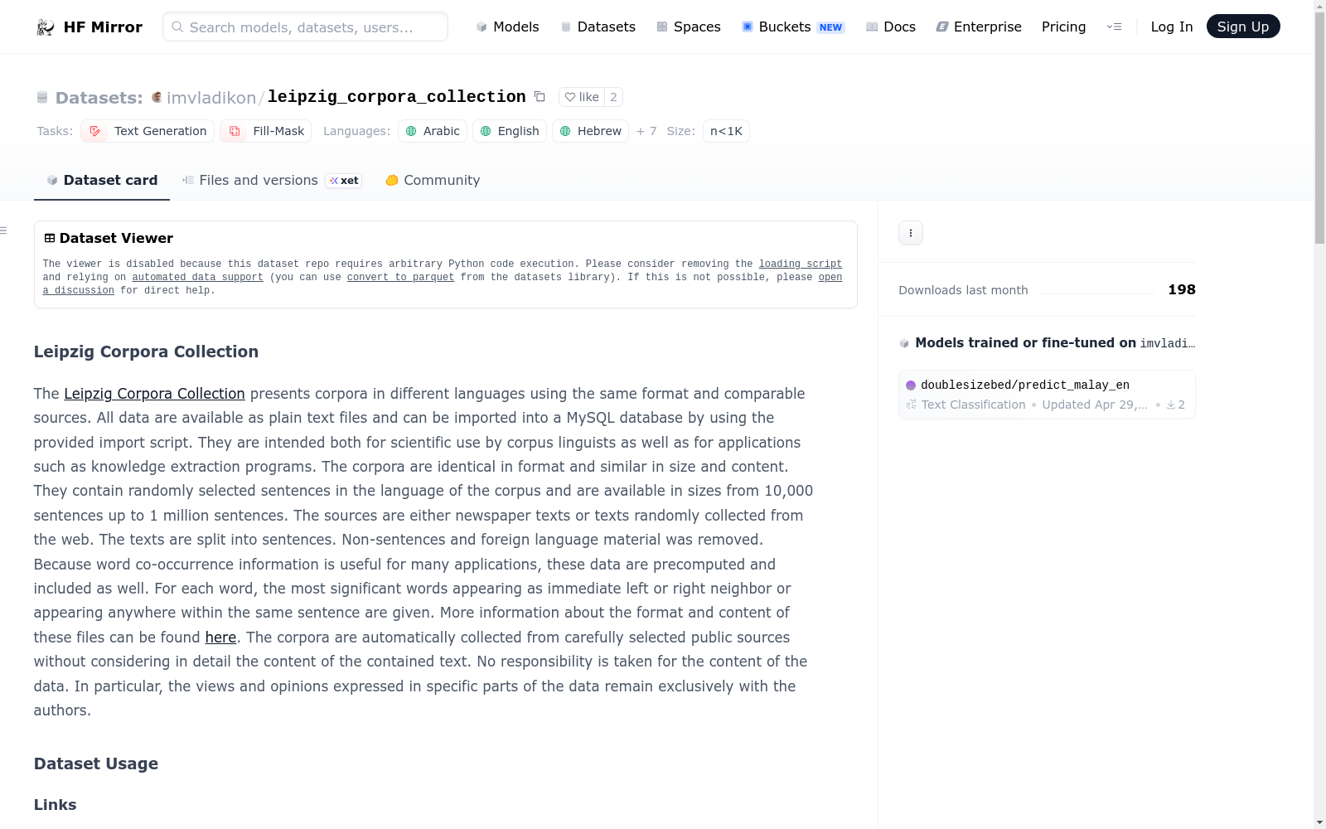The width and height of the screenshot is (1326, 829).
Task: Open the Models nav item
Action: point(507,27)
